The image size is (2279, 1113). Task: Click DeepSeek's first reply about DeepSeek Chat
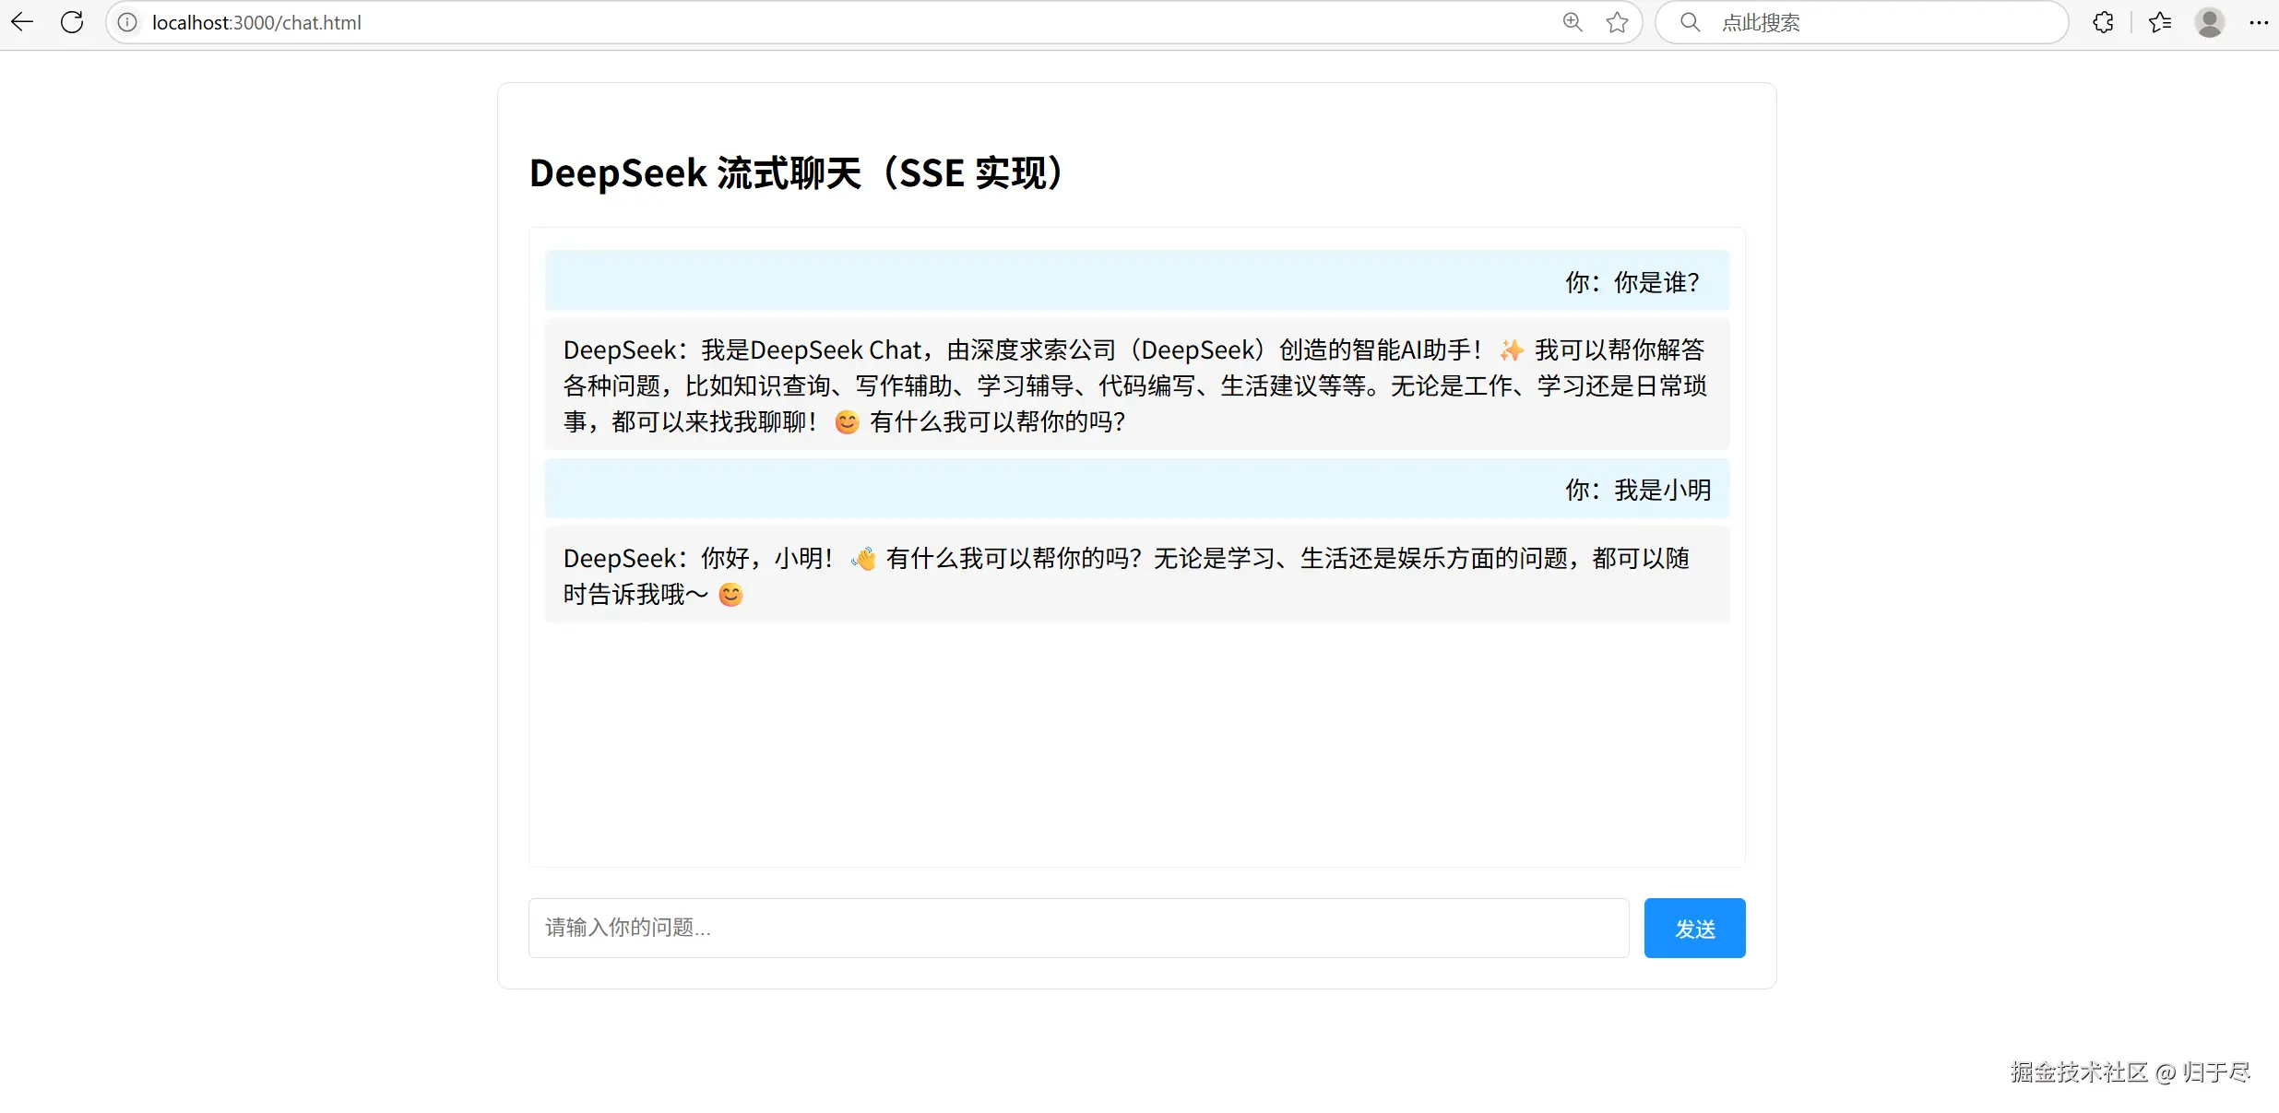[1136, 385]
